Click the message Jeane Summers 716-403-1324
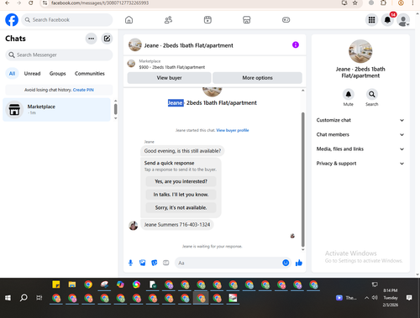Viewport: 420px width, 318px height. [x=177, y=225]
